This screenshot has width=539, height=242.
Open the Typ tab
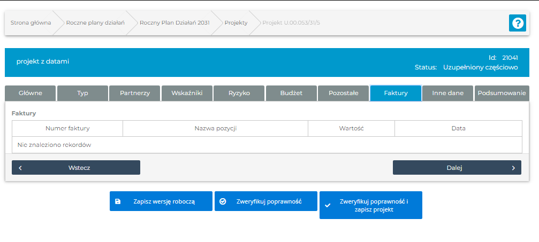82,93
